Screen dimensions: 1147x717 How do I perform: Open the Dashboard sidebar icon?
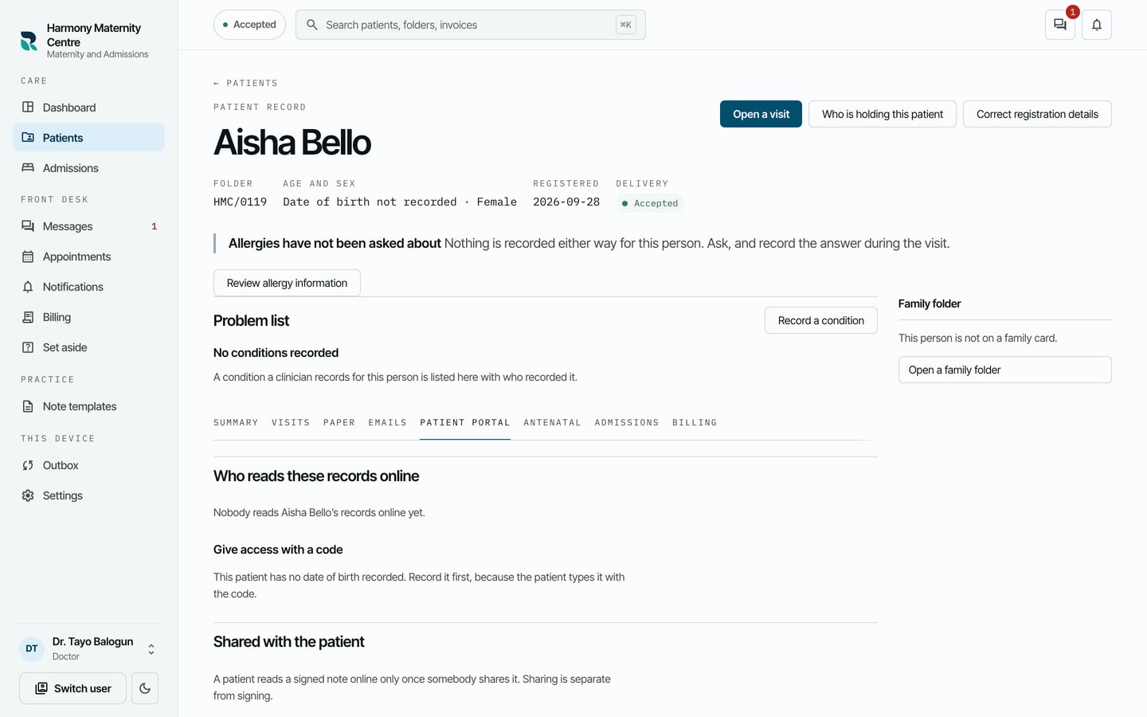[x=28, y=108]
